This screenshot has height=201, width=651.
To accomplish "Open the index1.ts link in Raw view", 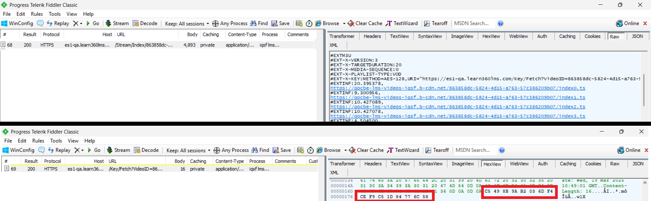I will pos(458,98).
